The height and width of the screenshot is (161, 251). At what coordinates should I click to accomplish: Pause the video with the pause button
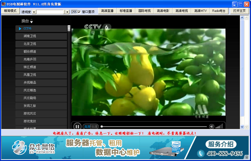click(x=77, y=126)
